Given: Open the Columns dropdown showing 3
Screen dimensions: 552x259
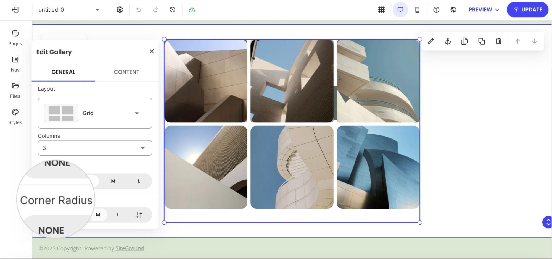Looking at the screenshot, I should point(95,148).
